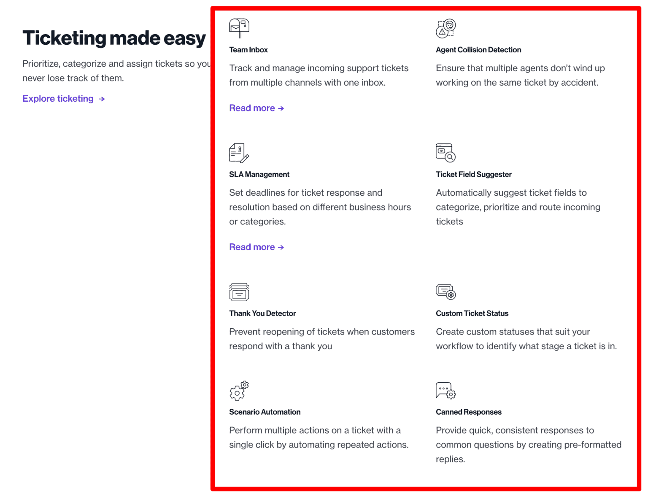Select the SLA Management document icon
The height and width of the screenshot is (494, 648).
239,152
